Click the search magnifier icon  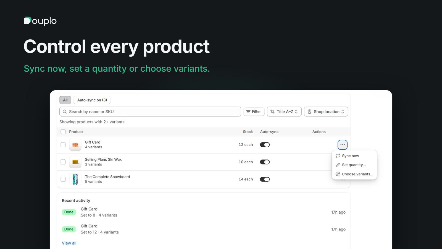tap(65, 112)
